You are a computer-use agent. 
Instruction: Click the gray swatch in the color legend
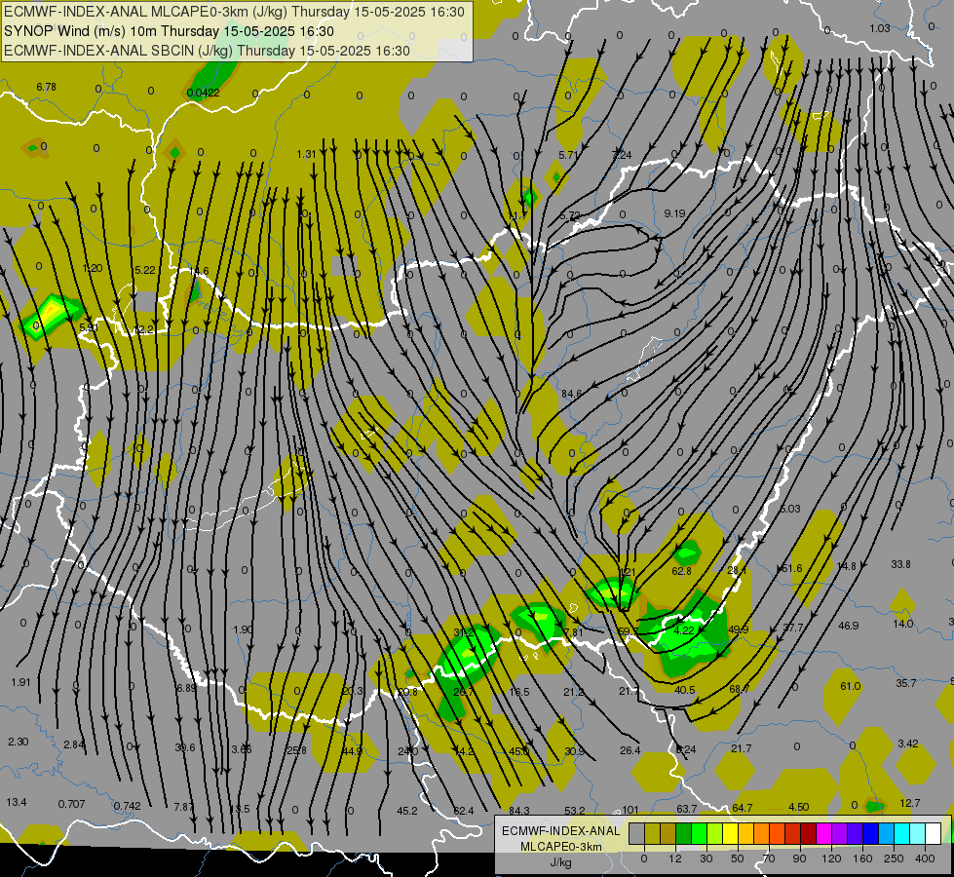[x=636, y=833]
